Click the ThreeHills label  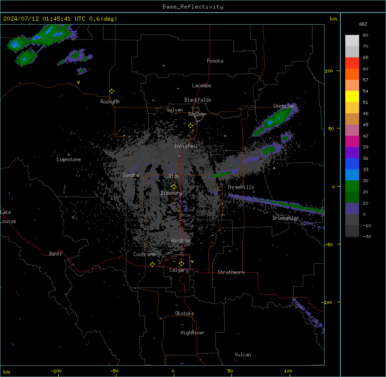point(240,187)
